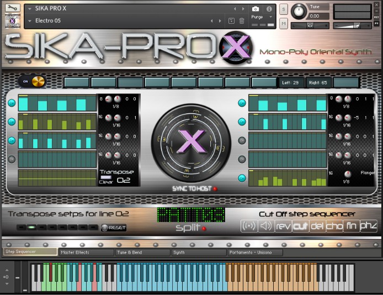
Task: Expand the SIKA PRO X instrument dropdown
Action: [x=30, y=9]
